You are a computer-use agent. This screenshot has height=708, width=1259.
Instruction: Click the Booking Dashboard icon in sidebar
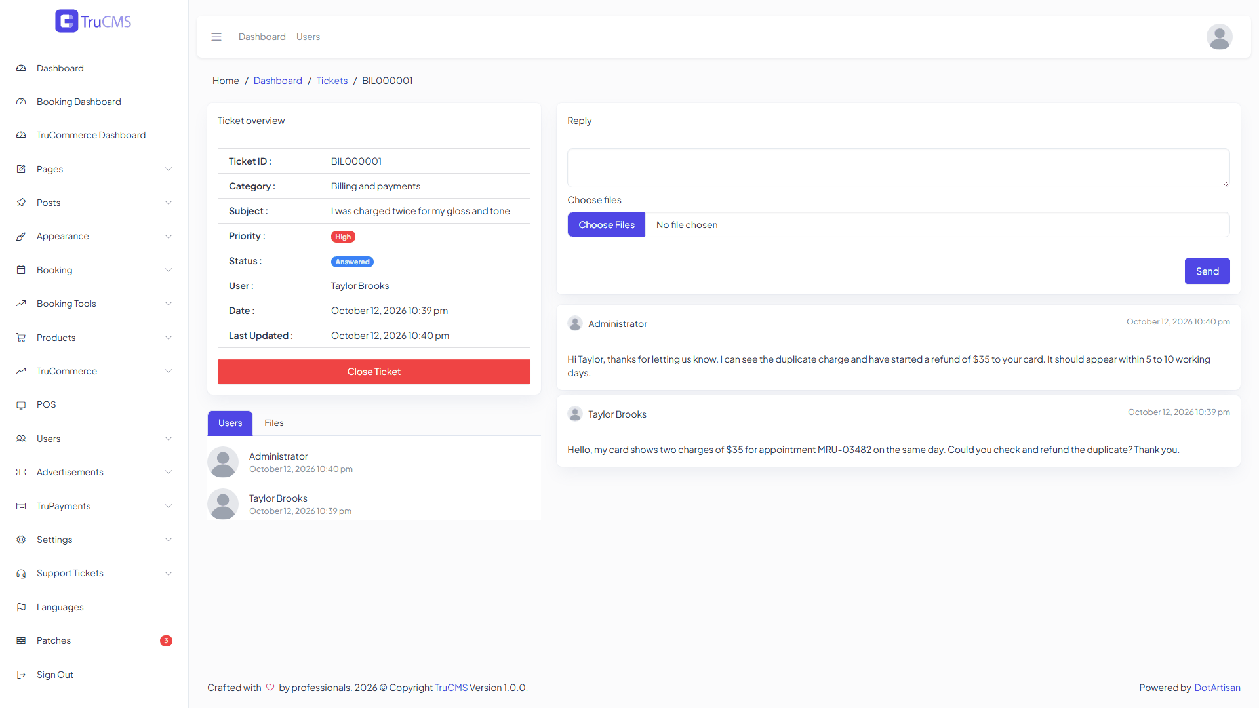(x=21, y=102)
